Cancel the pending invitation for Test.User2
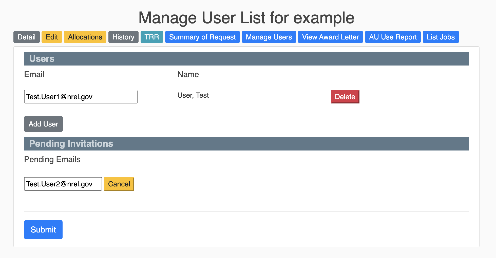496x258 pixels. click(119, 184)
